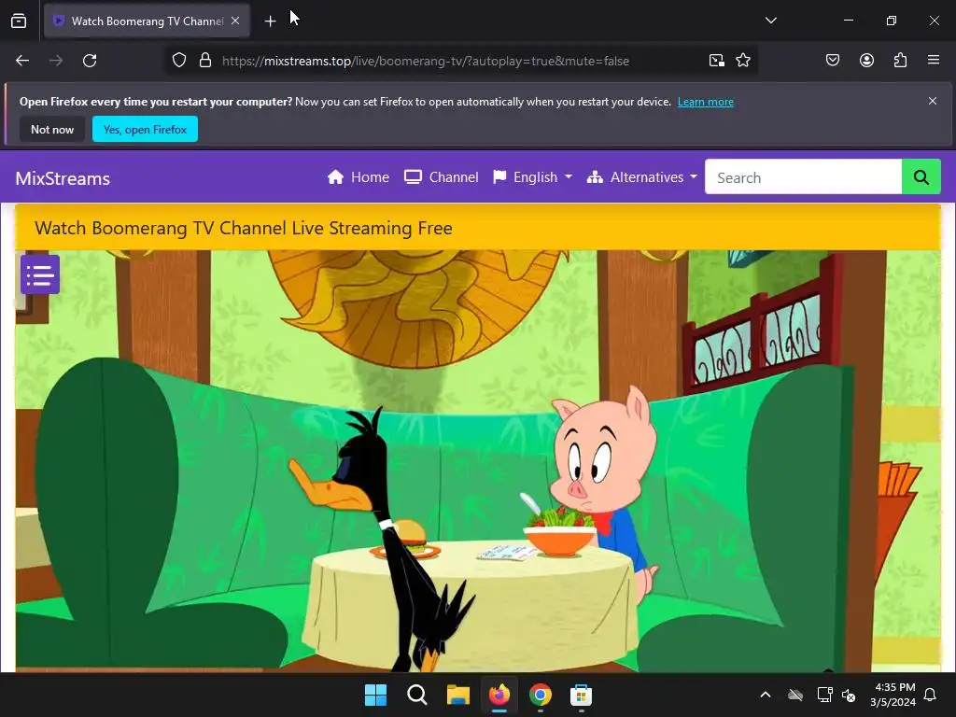Open the extensions puzzle icon
Screen dimensions: 956x717
(900, 61)
